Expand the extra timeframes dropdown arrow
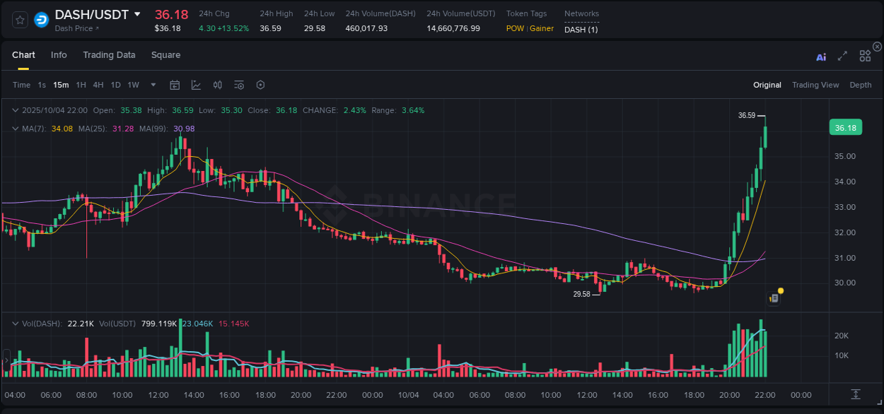 click(152, 85)
